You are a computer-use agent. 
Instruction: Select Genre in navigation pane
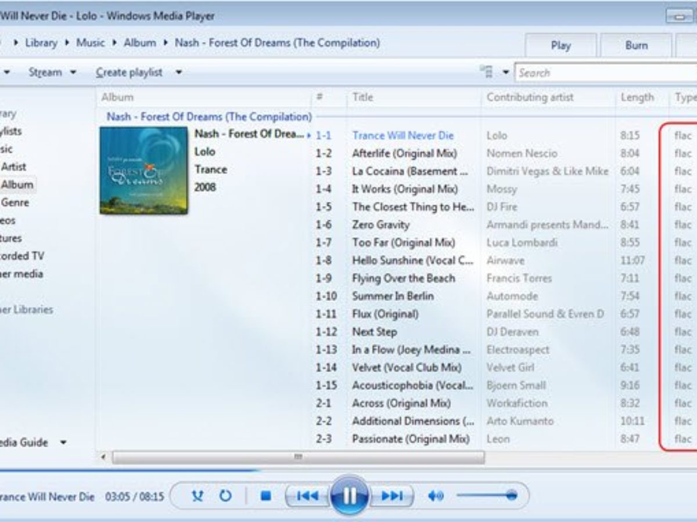click(15, 202)
